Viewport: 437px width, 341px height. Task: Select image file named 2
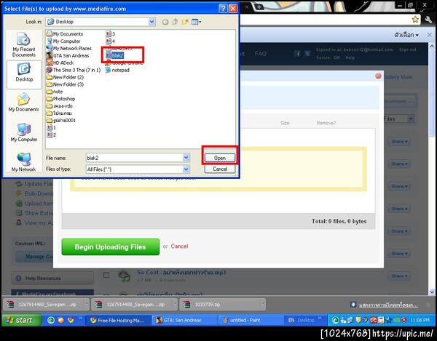pyautogui.click(x=52, y=135)
